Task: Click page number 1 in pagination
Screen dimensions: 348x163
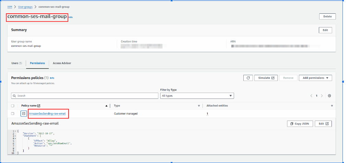Action: point(316,96)
